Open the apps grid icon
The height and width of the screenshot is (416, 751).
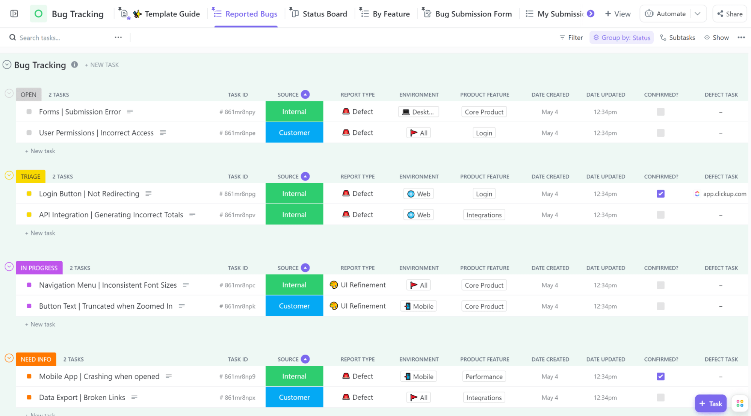click(740, 403)
